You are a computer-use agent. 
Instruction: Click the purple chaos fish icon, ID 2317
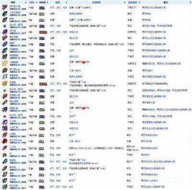pos(5,32)
